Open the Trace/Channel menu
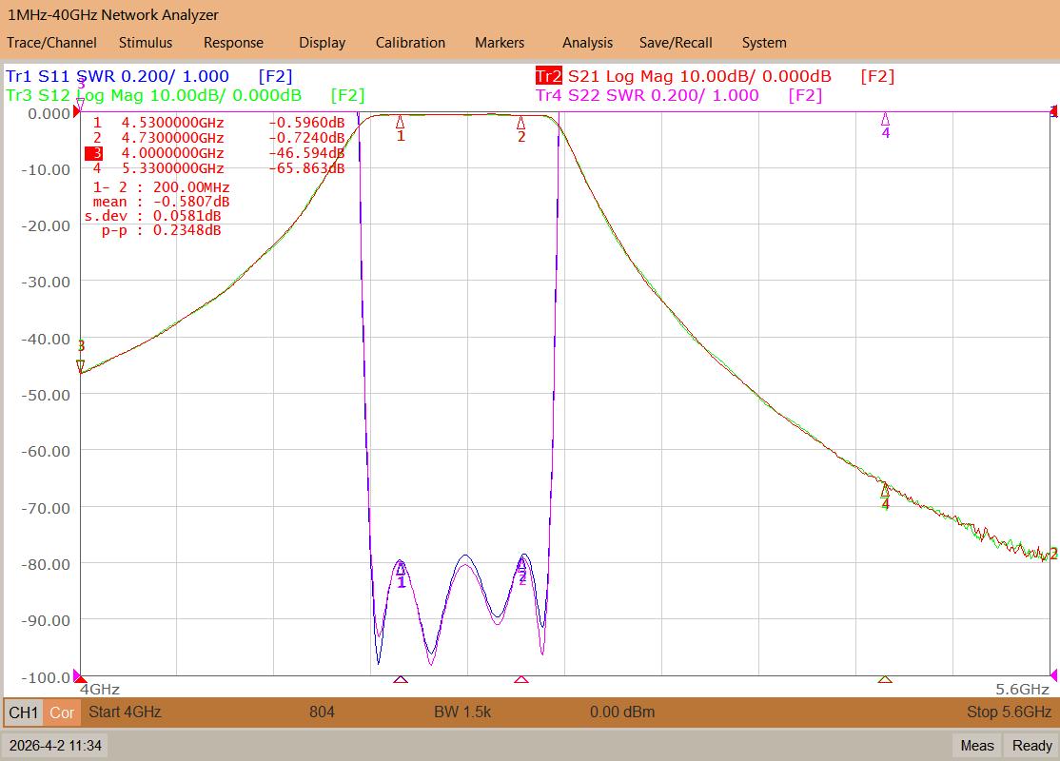 point(51,43)
